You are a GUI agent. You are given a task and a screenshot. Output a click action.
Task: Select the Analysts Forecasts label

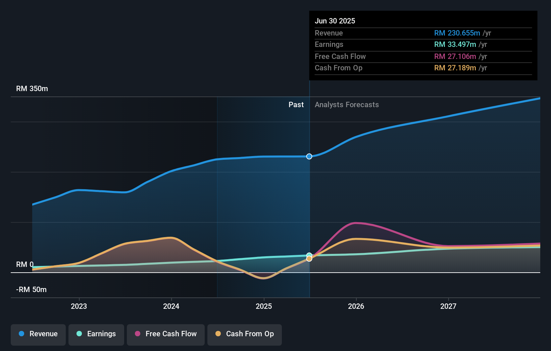pos(347,105)
